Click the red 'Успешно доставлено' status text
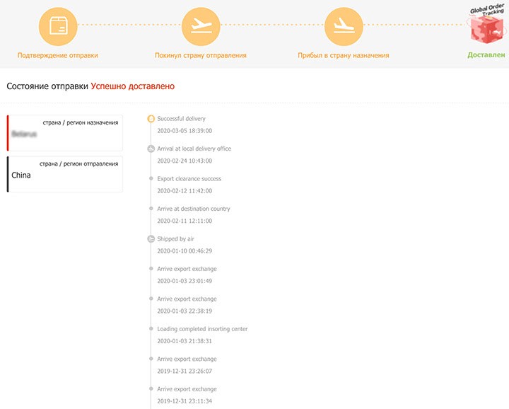Screen dimensions: 509x409 pos(133,86)
